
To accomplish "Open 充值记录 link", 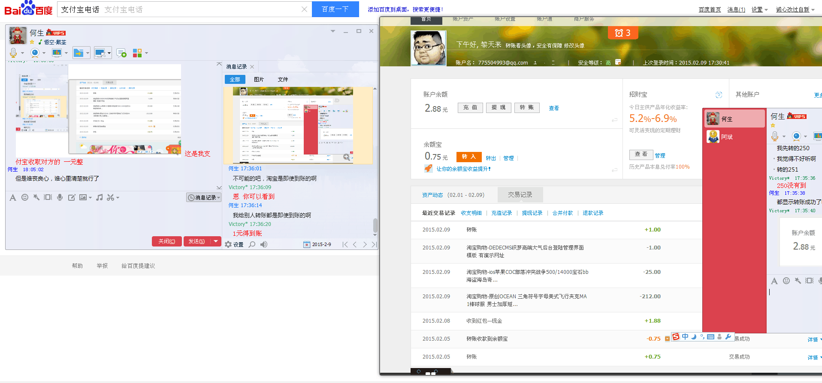I will (x=502, y=213).
